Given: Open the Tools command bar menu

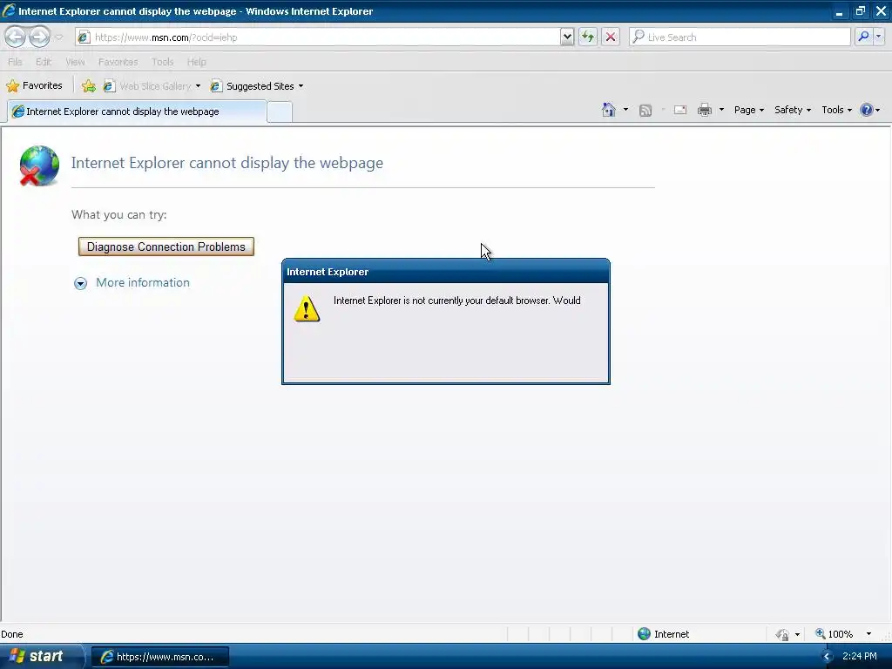Looking at the screenshot, I should click(836, 110).
